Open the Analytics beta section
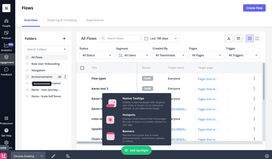The width and height of the screenshot is (272, 159). 6,47
